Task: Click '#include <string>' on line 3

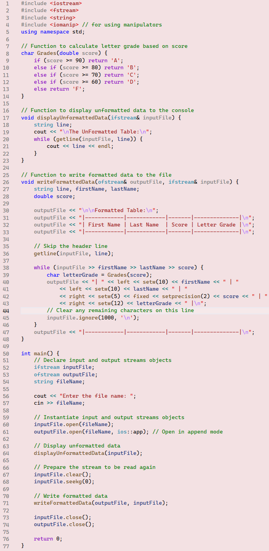Action: pyautogui.click(x=48, y=18)
